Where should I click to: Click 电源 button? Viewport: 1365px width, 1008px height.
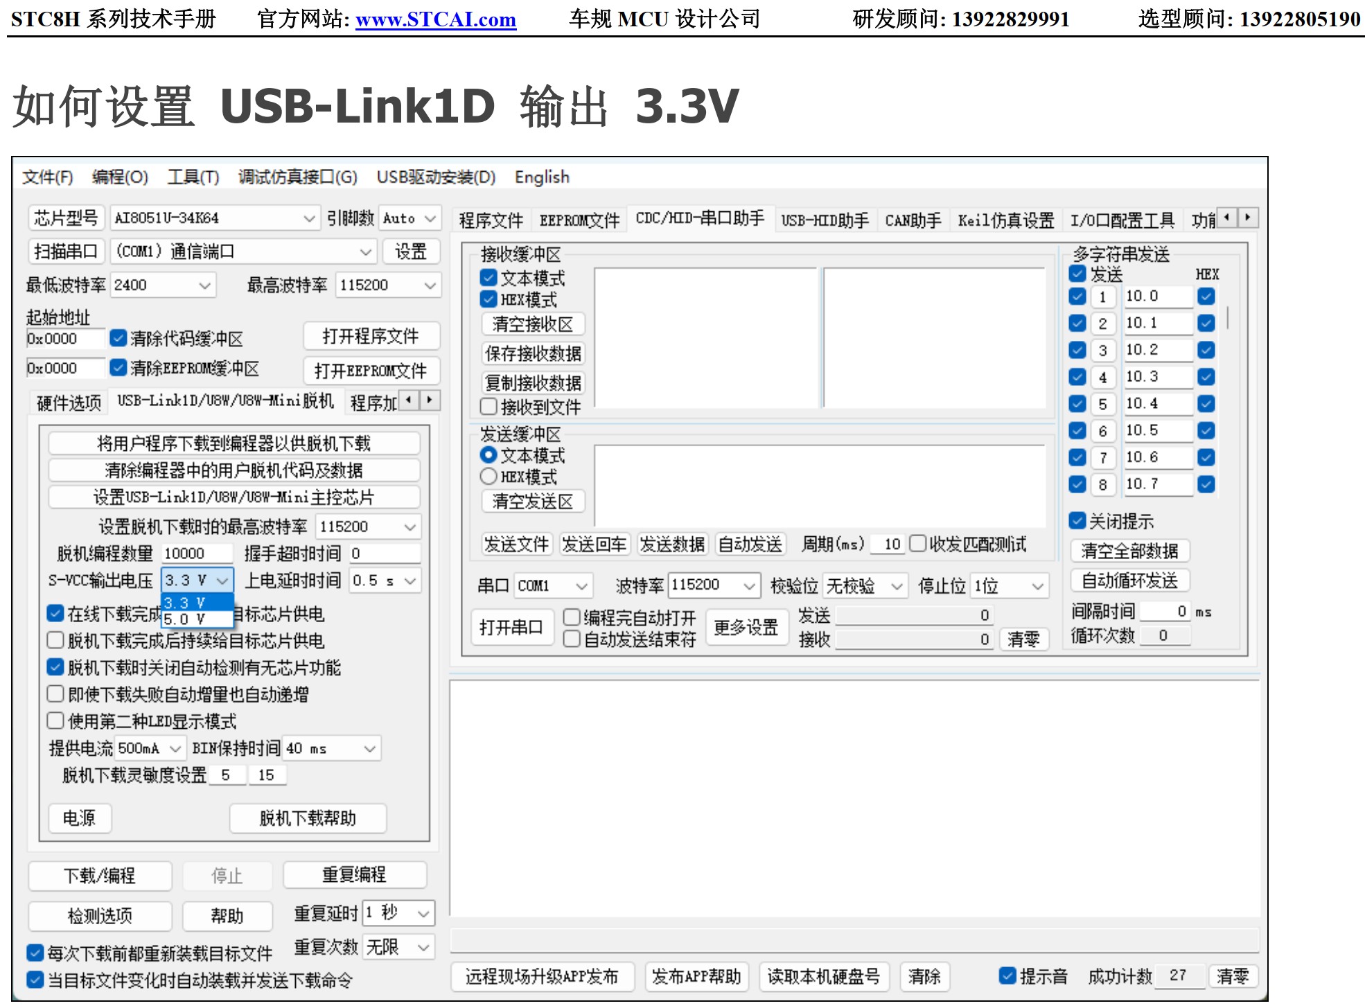80,818
